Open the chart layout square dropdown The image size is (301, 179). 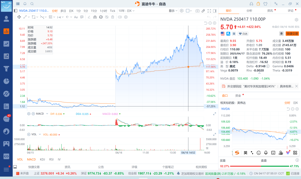[x=189, y=11]
